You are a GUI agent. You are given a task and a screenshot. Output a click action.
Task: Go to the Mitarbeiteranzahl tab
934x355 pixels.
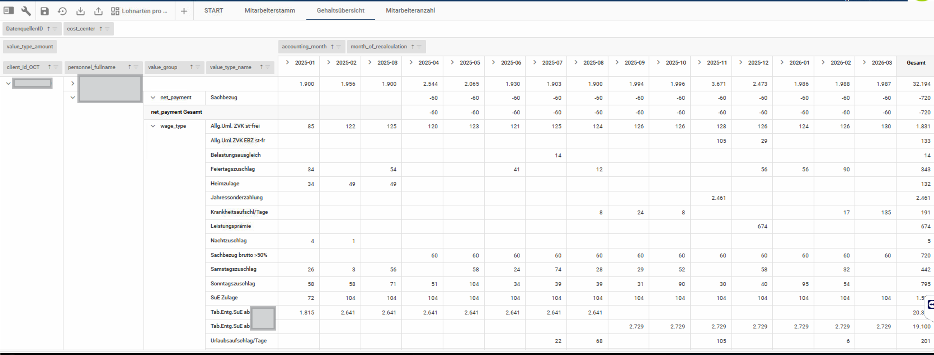point(410,11)
